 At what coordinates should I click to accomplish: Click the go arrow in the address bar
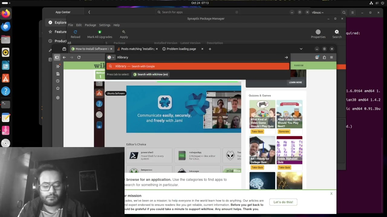(286, 57)
